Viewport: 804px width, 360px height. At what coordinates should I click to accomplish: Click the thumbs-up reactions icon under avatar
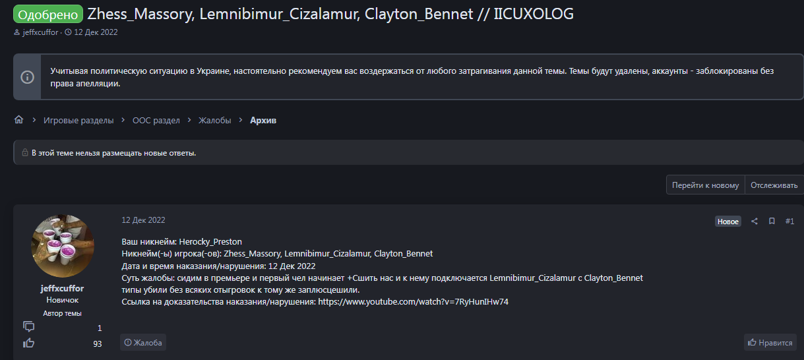[28, 343]
